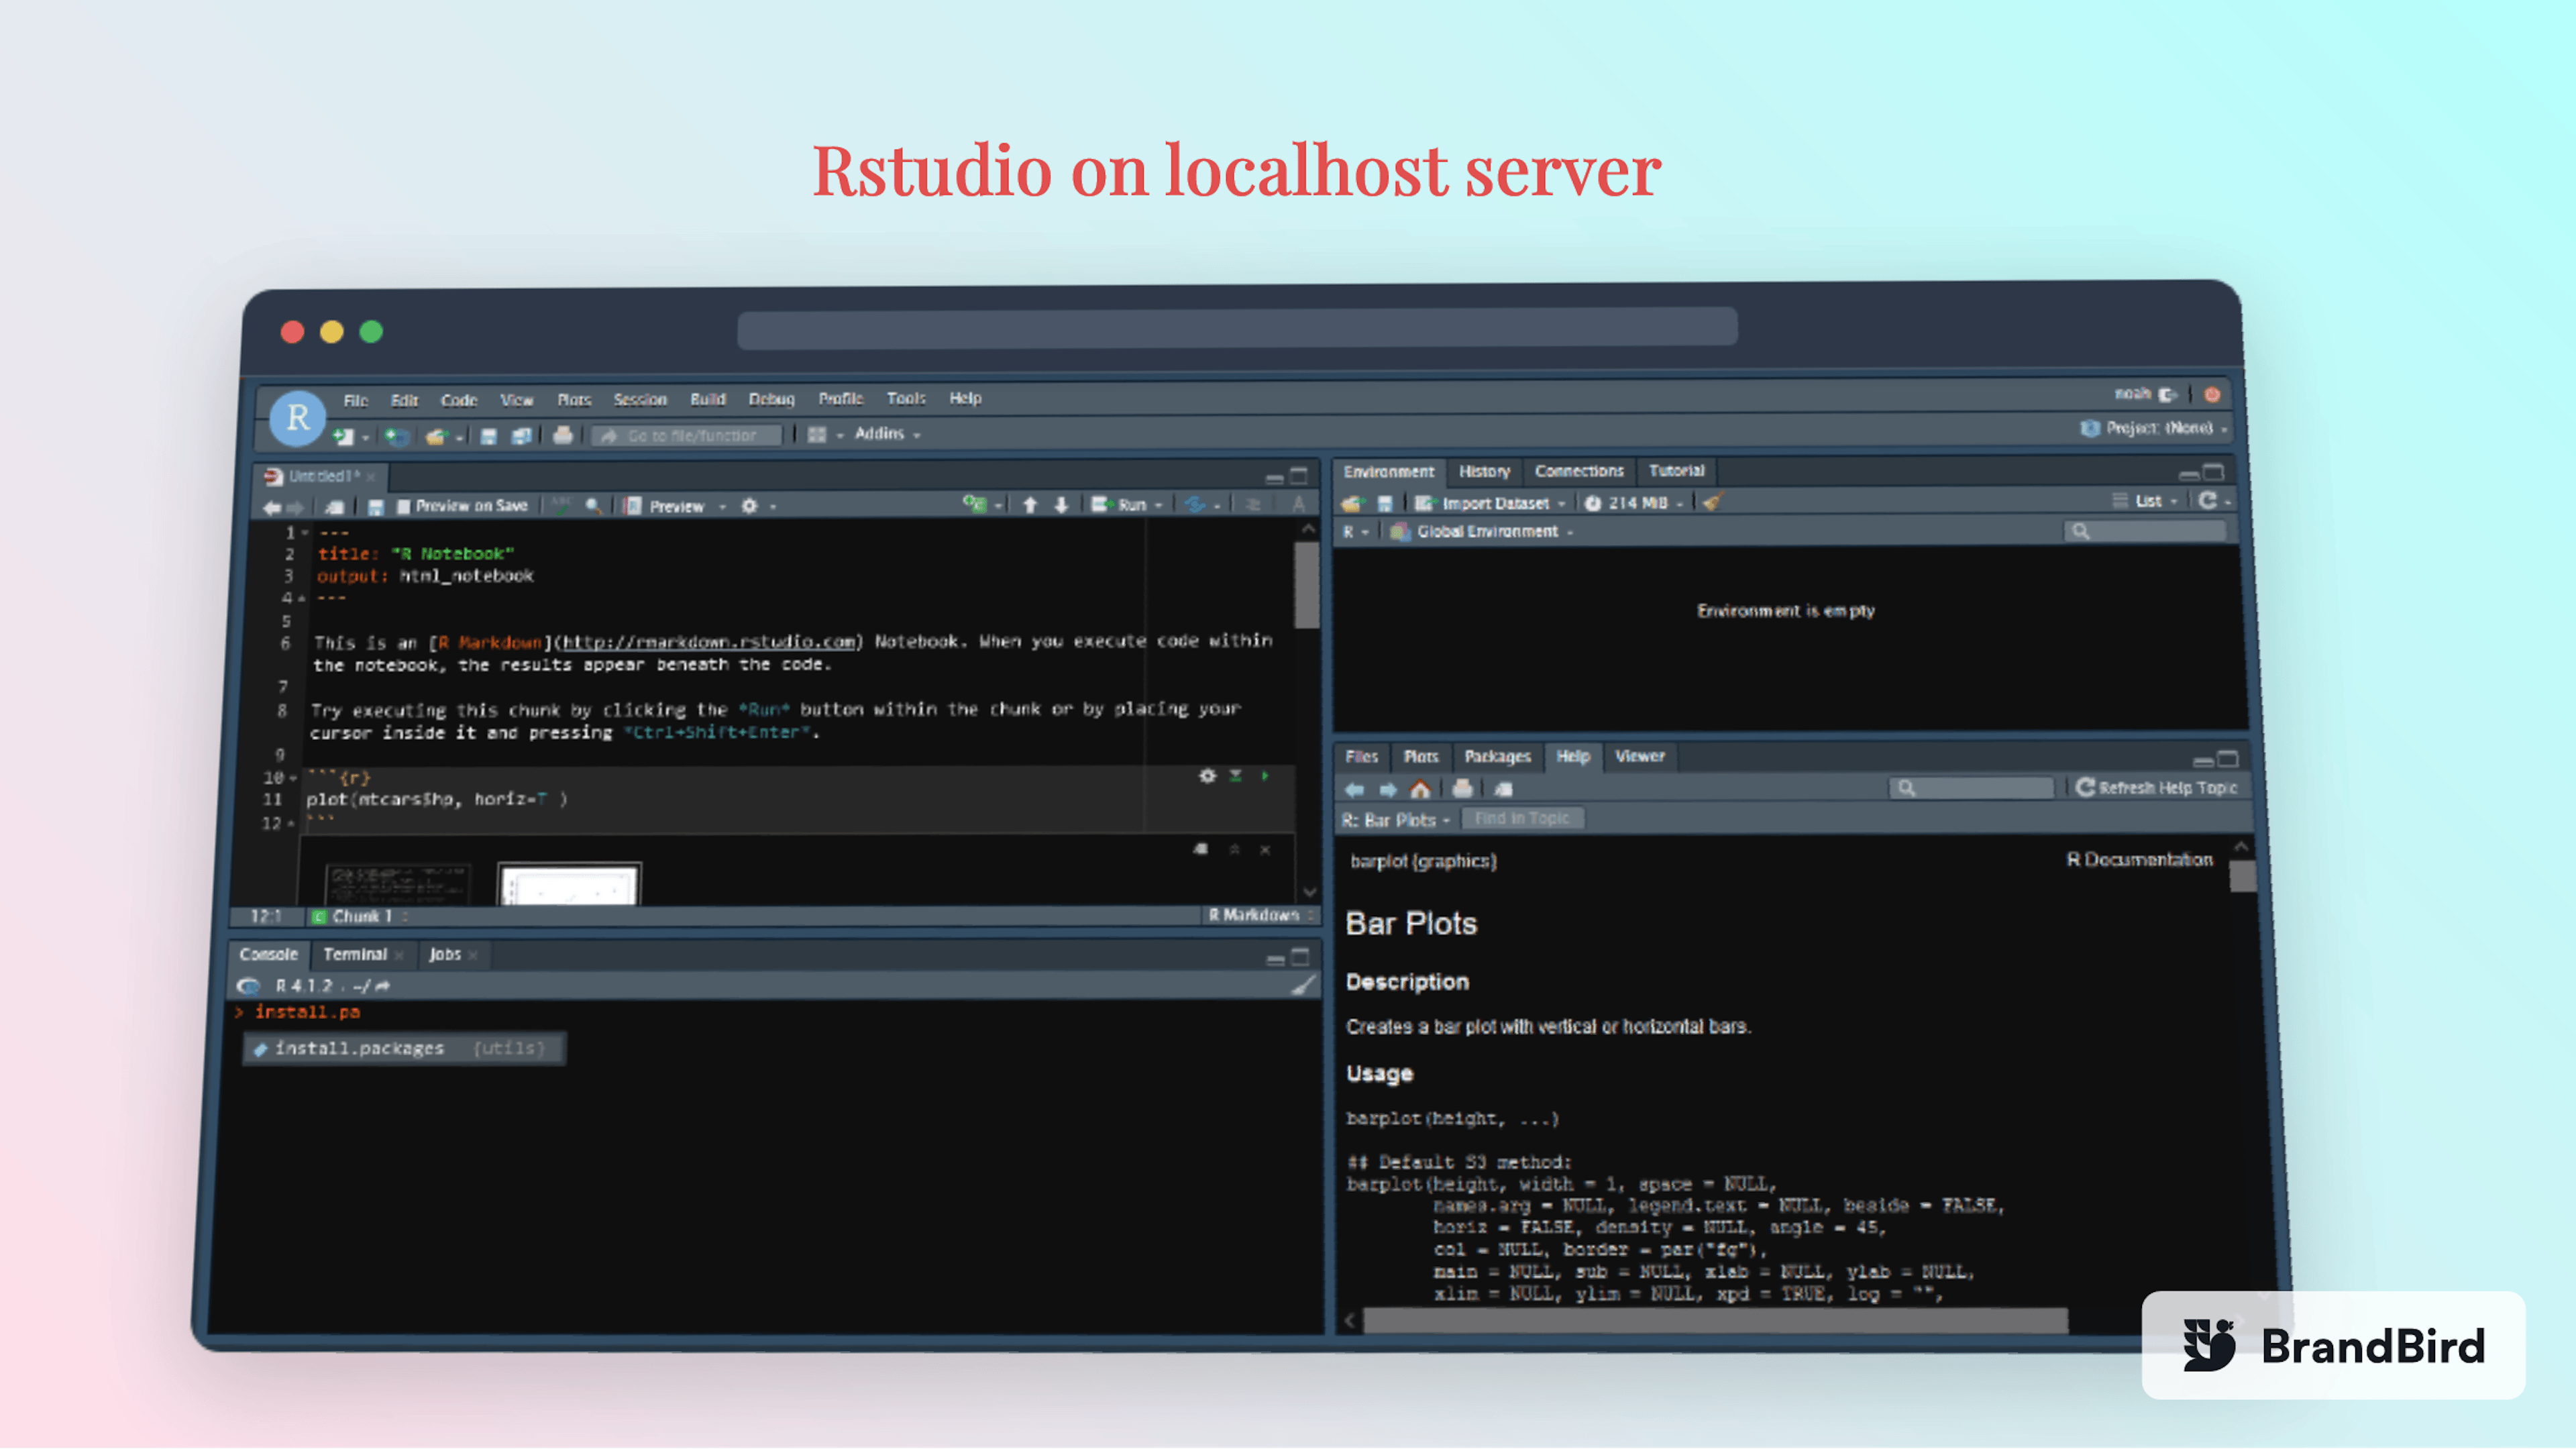Open the Session menu
This screenshot has height=1449, width=2576.
(640, 398)
